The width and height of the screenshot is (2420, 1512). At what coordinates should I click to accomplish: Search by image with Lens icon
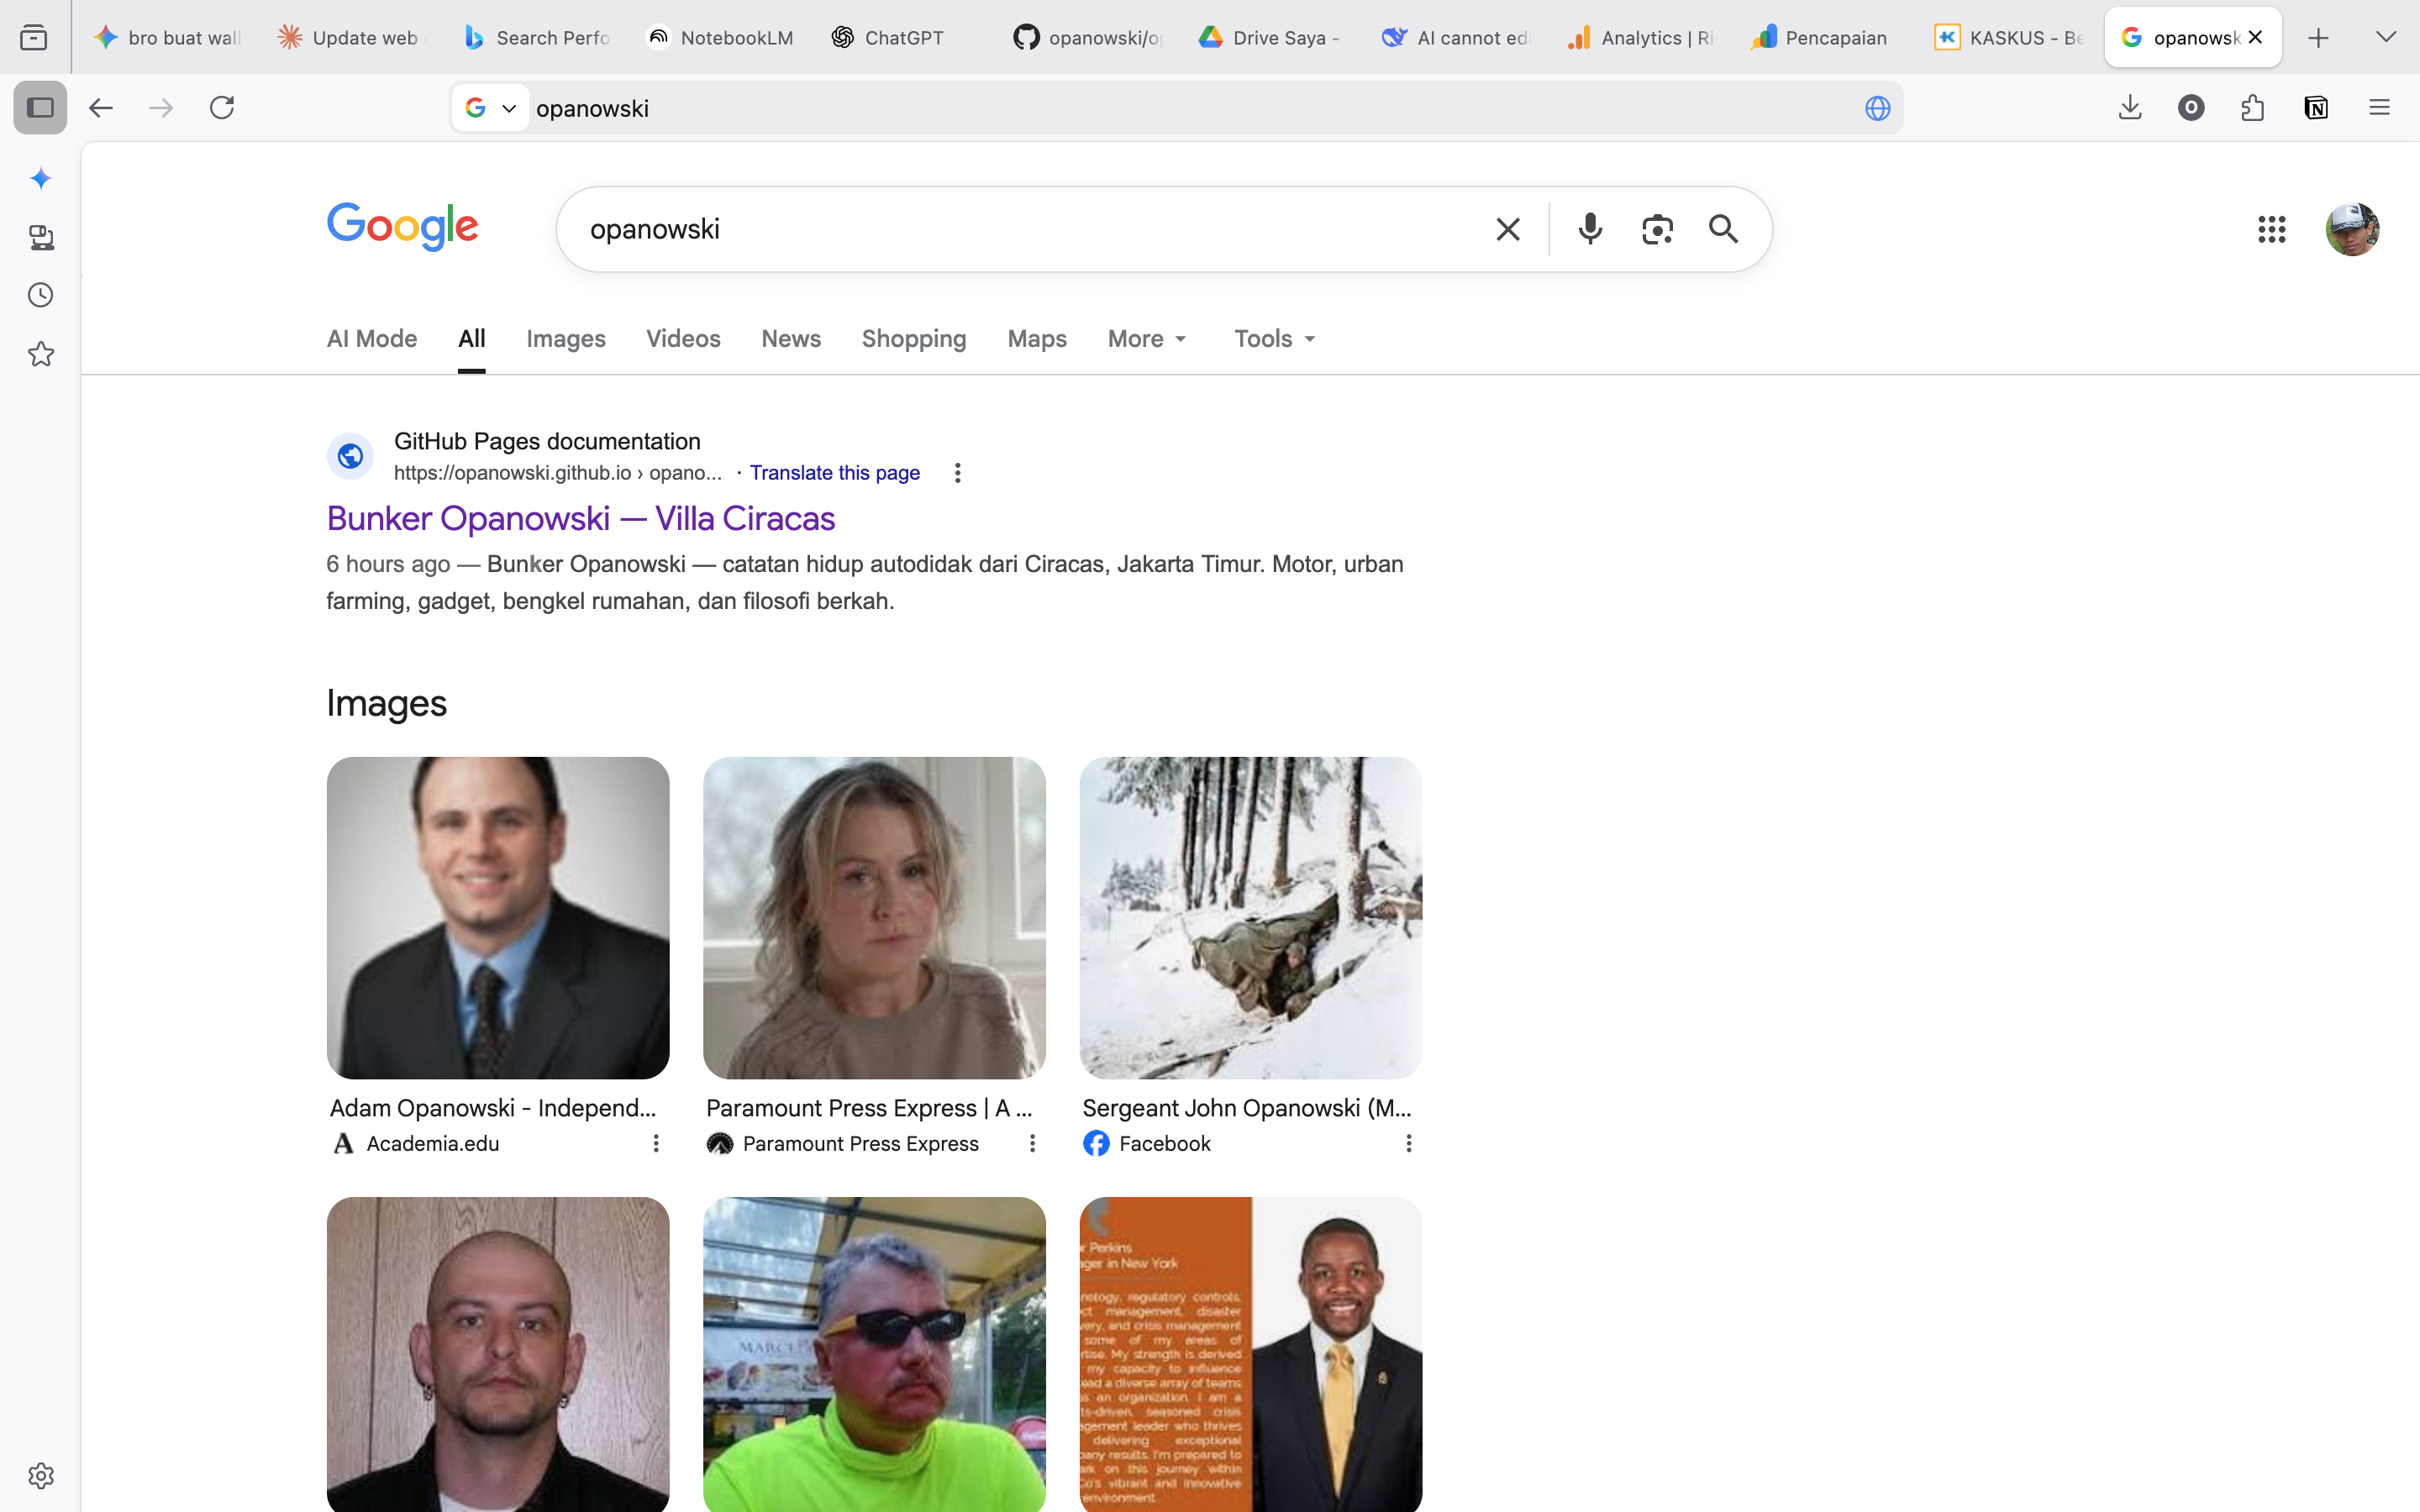click(x=1657, y=229)
